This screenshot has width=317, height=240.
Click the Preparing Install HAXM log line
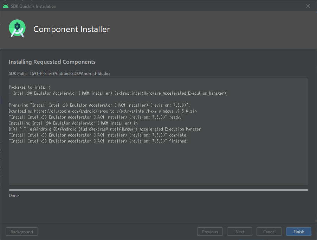coord(98,105)
